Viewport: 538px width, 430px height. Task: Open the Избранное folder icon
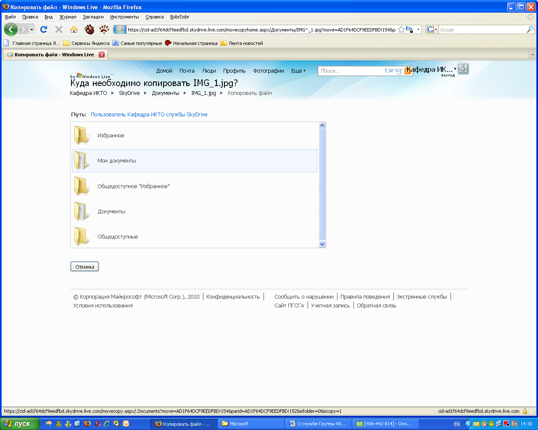pyautogui.click(x=82, y=135)
